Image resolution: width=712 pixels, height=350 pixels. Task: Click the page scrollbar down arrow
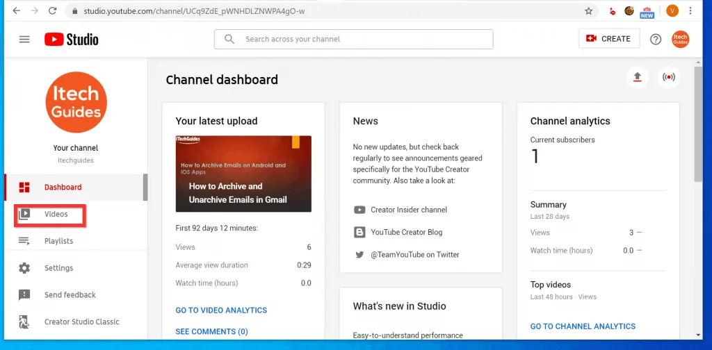[x=698, y=335]
